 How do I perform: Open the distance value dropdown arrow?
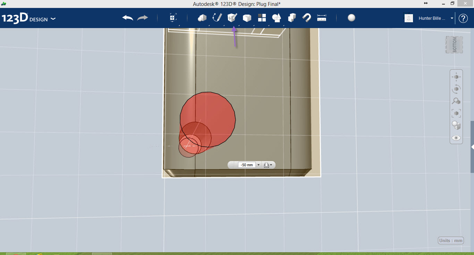pos(259,165)
